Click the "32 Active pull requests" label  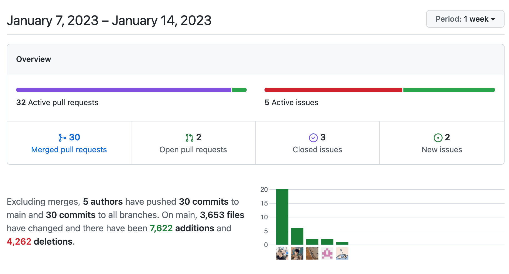[57, 103]
